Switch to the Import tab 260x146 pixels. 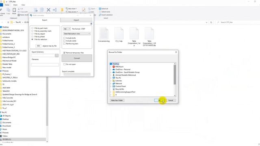click(x=76, y=20)
